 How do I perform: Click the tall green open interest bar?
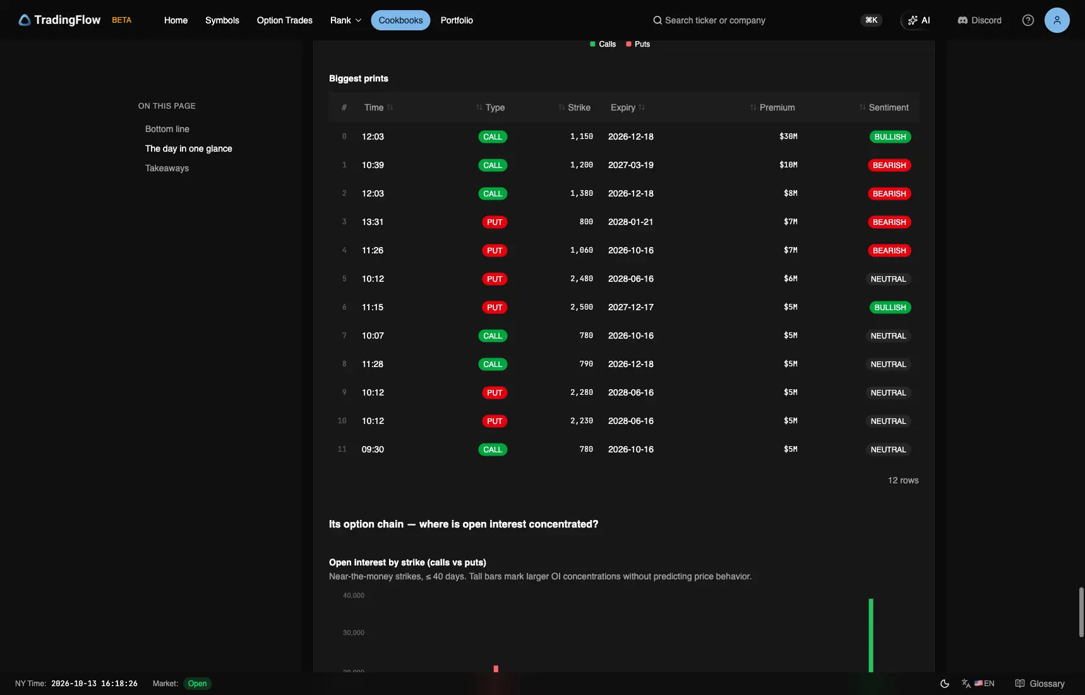(871, 635)
